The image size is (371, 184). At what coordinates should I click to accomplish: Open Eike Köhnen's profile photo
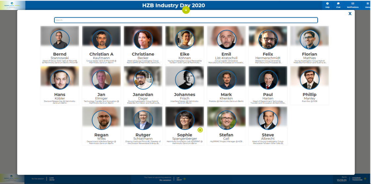[x=185, y=39]
